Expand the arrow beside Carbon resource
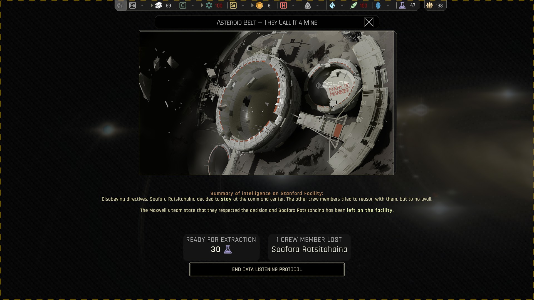Viewport: 534px width, 300px height. click(202, 5)
